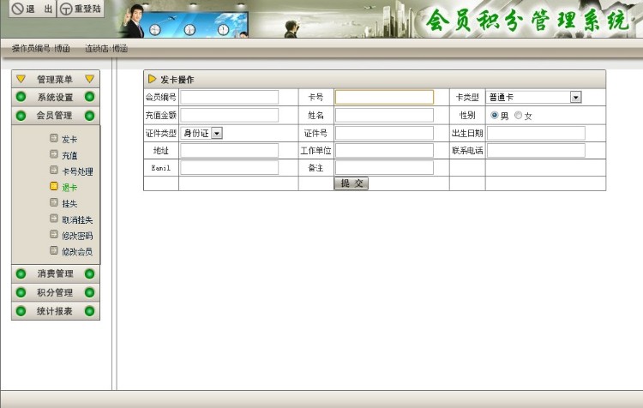Screen dimensions: 643x408
Task: Click the icon beside 发卡 submenu
Action: coord(54,138)
